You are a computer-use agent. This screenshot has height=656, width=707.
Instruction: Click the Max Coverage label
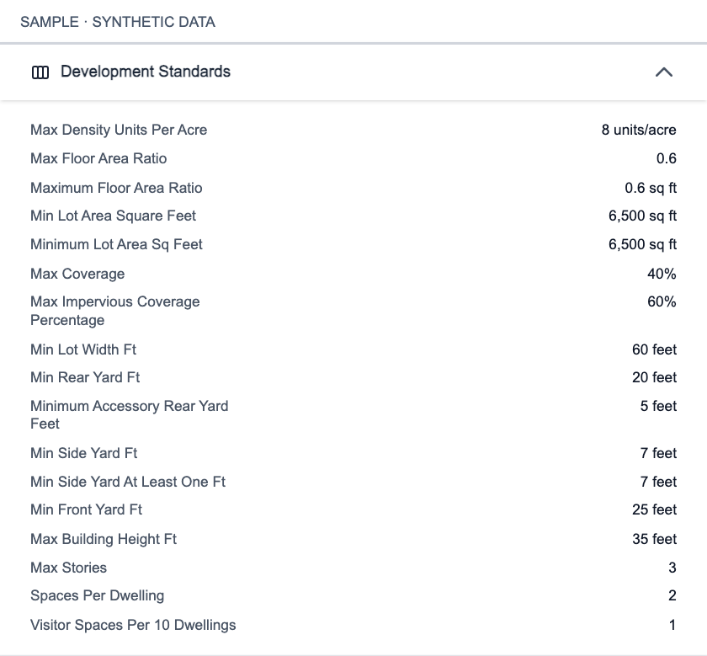pyautogui.click(x=77, y=274)
